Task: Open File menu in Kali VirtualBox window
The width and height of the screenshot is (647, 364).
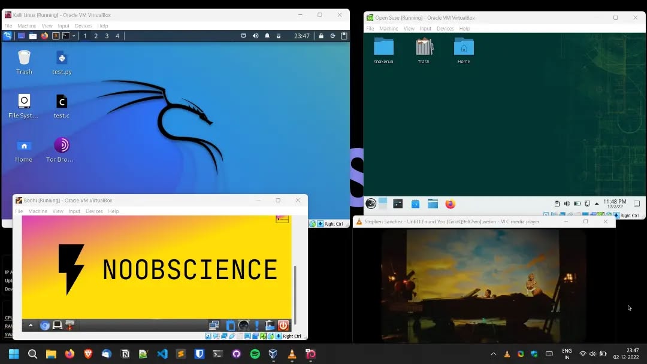Action: 8,26
